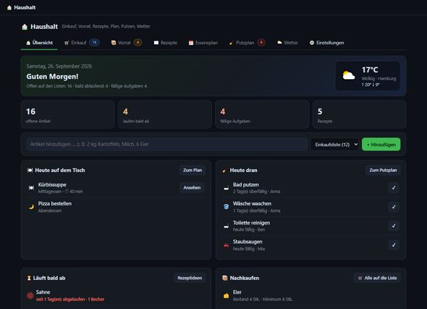Click the Putzplan badge showing 4
This screenshot has height=309, width=427.
[261, 43]
